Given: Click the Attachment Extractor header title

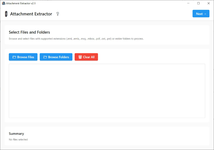Looking at the screenshot, I should pyautogui.click(x=31, y=14).
